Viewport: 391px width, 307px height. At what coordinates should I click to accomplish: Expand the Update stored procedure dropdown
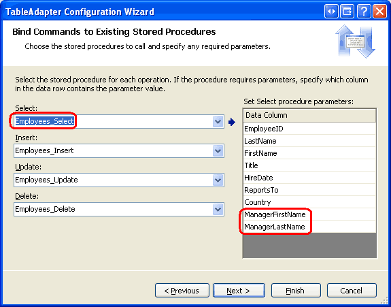point(218,180)
